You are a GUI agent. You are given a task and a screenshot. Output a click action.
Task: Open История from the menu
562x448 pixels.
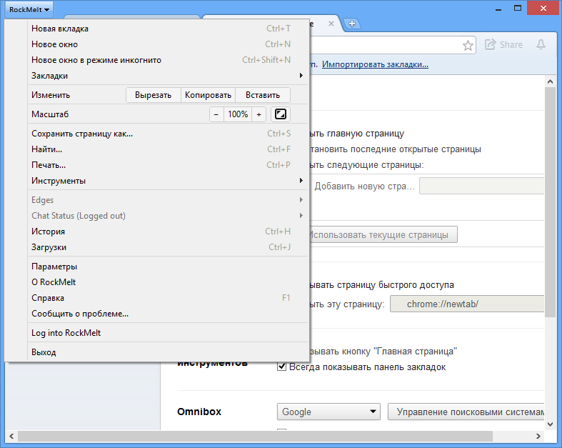point(168,232)
